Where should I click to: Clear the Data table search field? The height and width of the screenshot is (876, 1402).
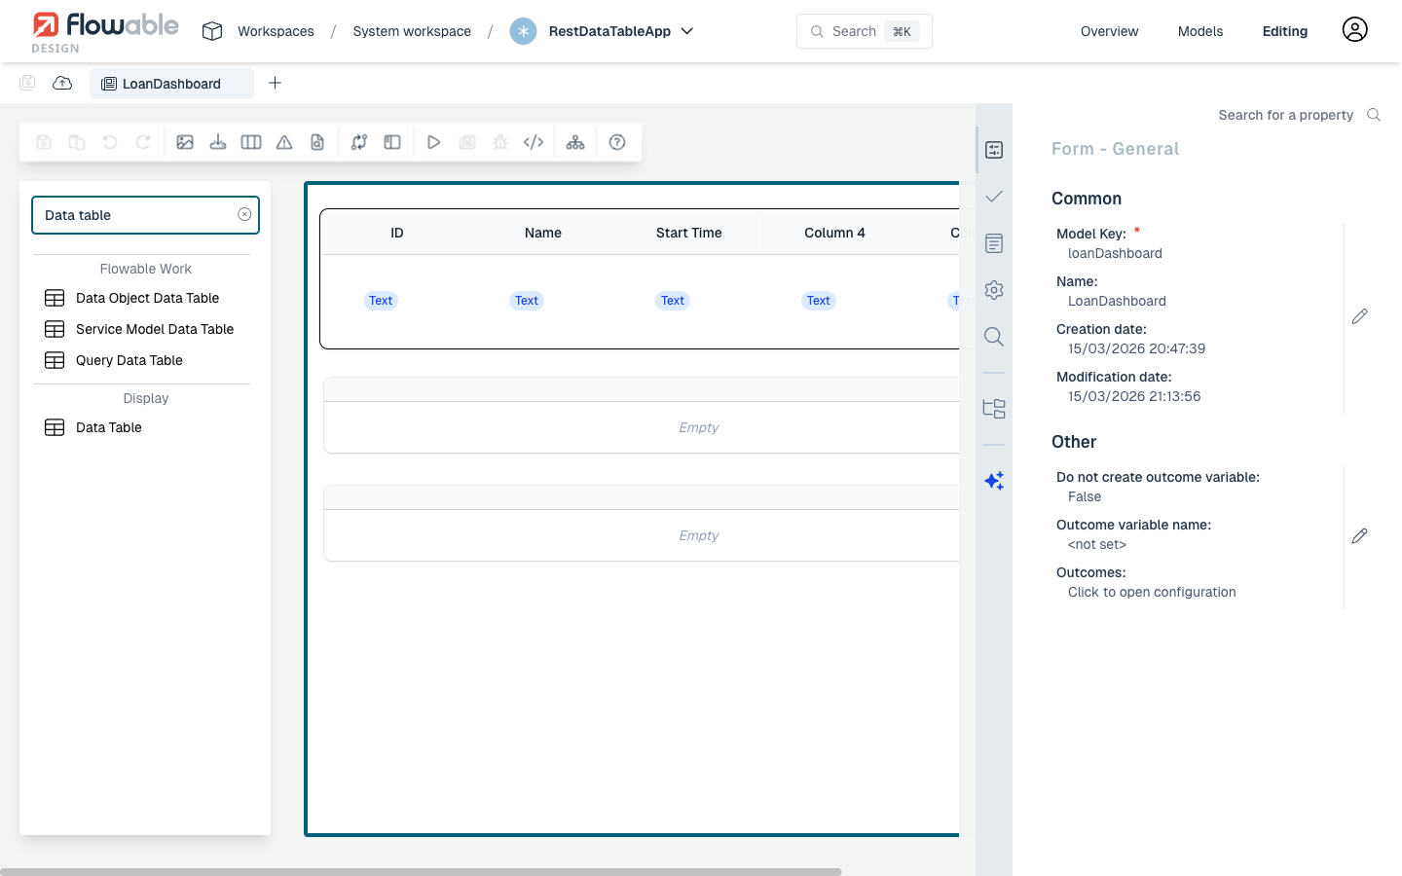click(x=243, y=214)
